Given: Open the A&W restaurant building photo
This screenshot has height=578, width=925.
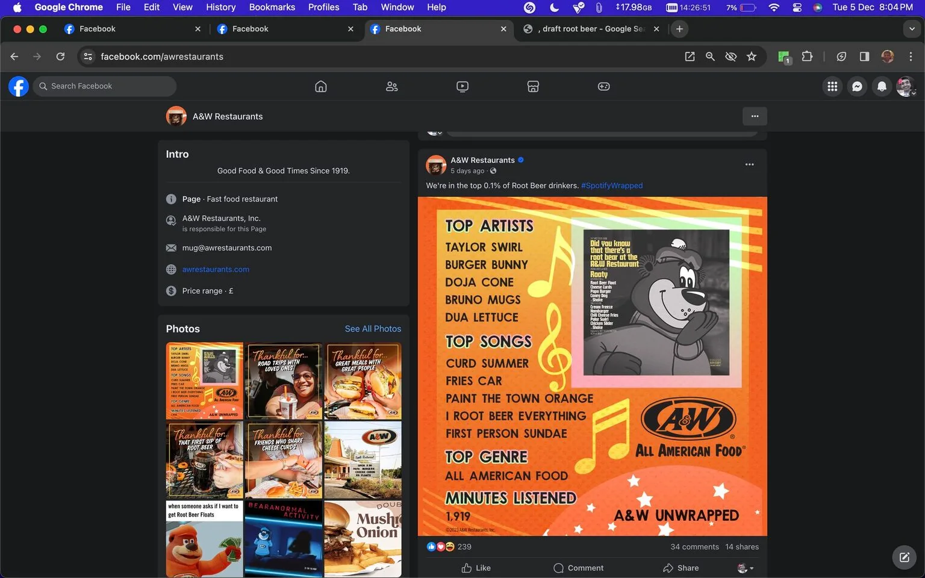Looking at the screenshot, I should click(363, 460).
